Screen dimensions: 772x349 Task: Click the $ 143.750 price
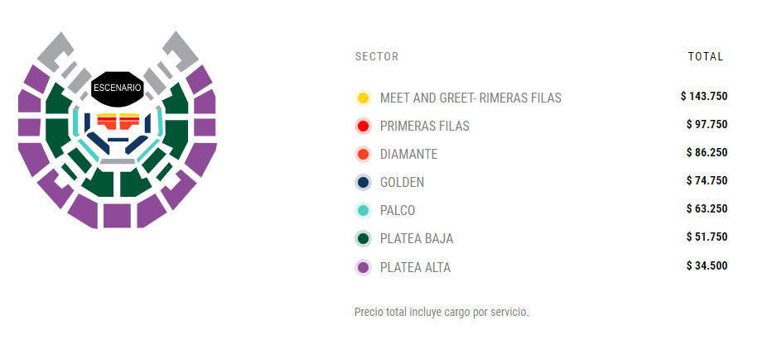pyautogui.click(x=703, y=96)
